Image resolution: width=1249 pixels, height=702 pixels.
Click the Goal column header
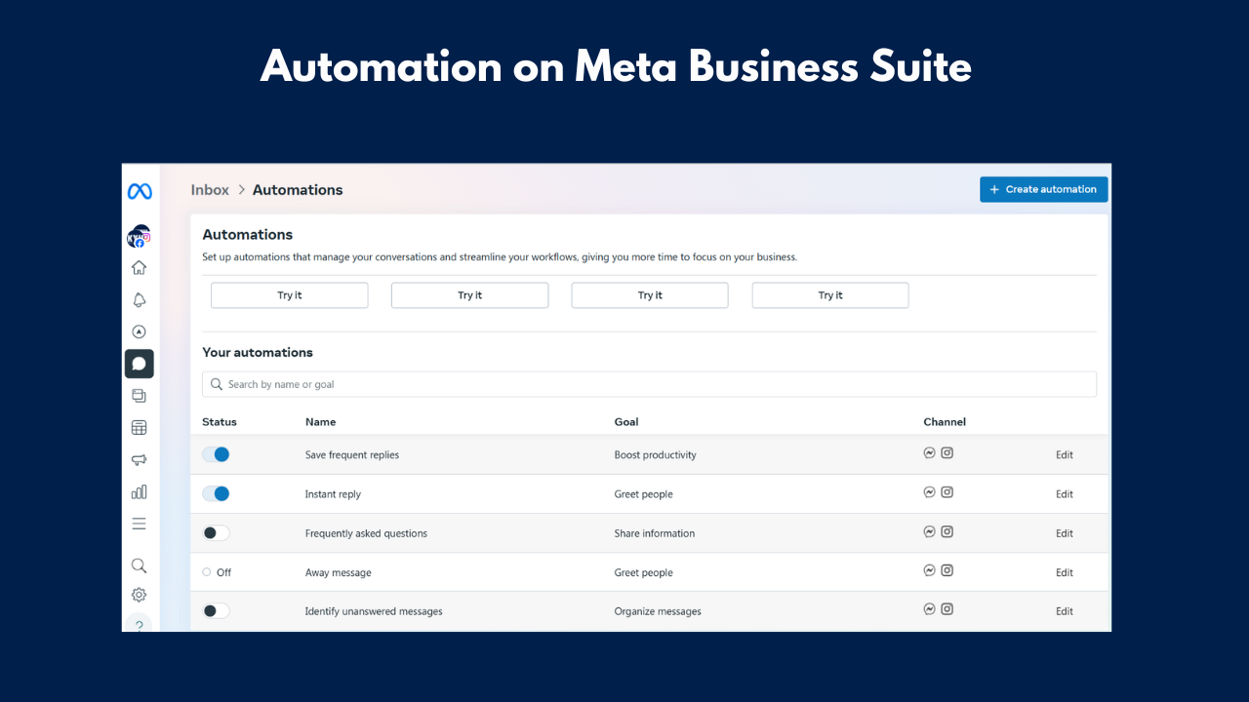[x=626, y=422]
